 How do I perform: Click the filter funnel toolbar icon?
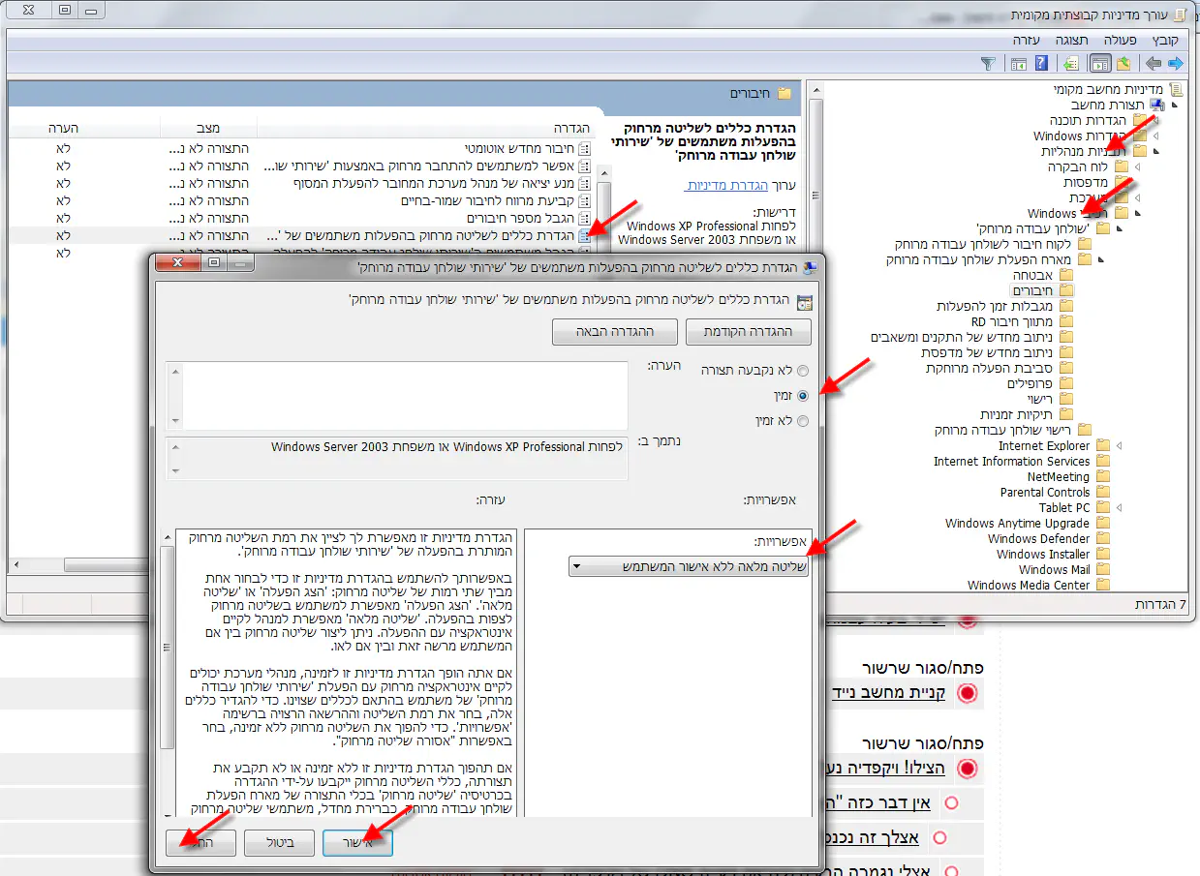click(987, 64)
